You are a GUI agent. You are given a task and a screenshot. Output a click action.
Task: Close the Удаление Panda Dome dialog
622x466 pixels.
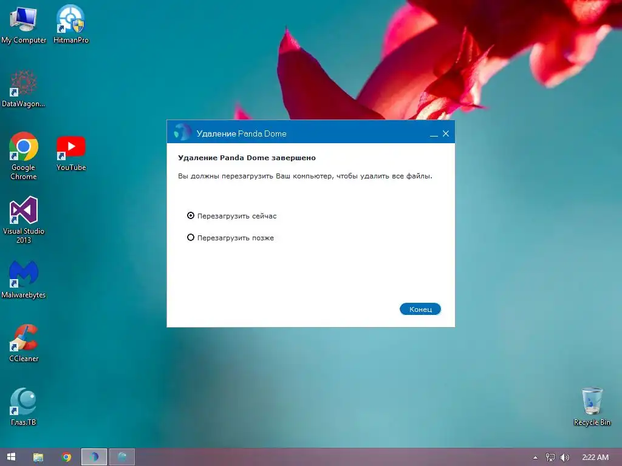(446, 133)
